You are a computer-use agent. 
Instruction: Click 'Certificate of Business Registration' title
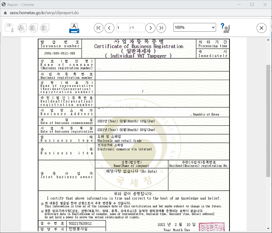139,46
